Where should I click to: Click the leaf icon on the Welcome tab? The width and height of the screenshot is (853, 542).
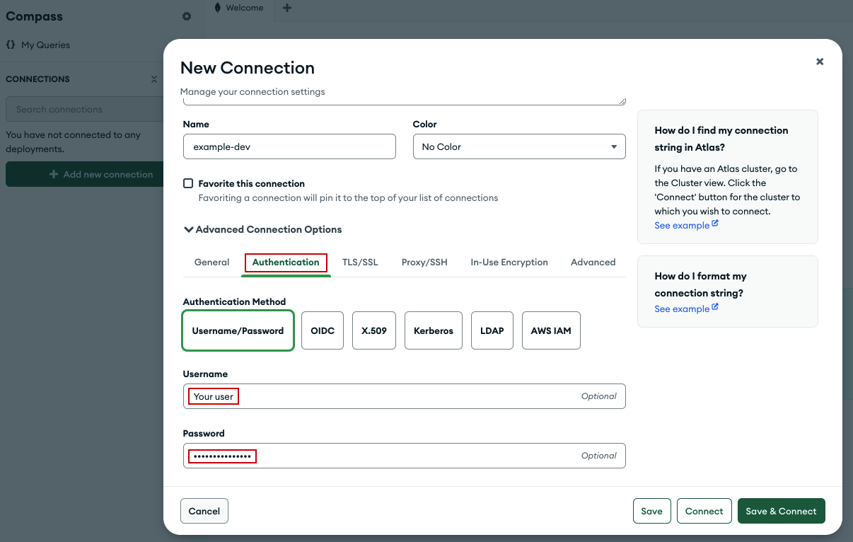216,7
